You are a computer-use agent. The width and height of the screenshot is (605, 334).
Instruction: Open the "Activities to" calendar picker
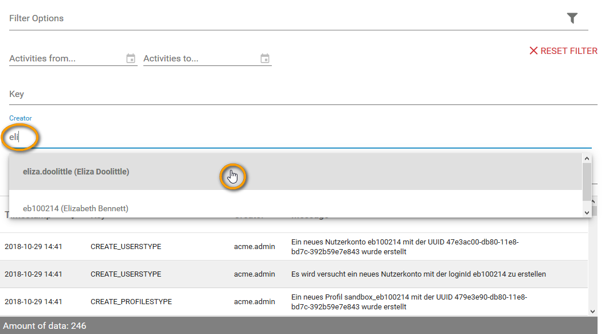(x=265, y=58)
